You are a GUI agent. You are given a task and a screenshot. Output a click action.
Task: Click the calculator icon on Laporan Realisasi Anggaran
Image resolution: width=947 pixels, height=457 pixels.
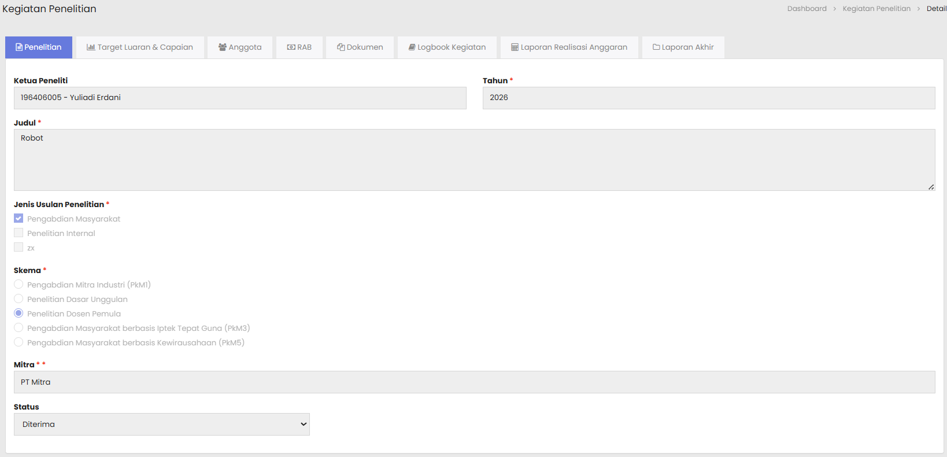click(515, 47)
